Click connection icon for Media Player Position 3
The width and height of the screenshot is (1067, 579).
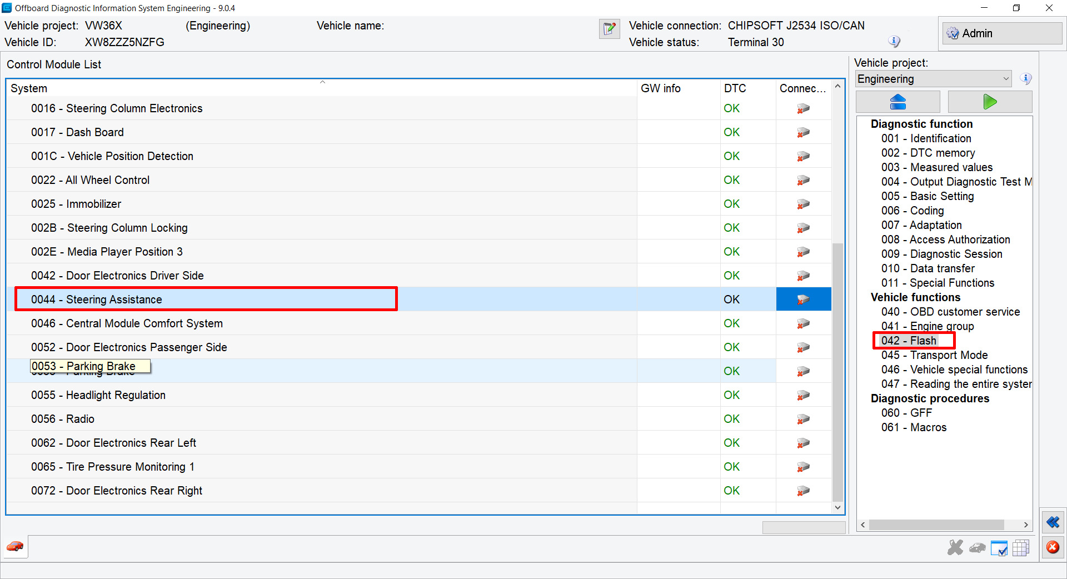point(803,252)
